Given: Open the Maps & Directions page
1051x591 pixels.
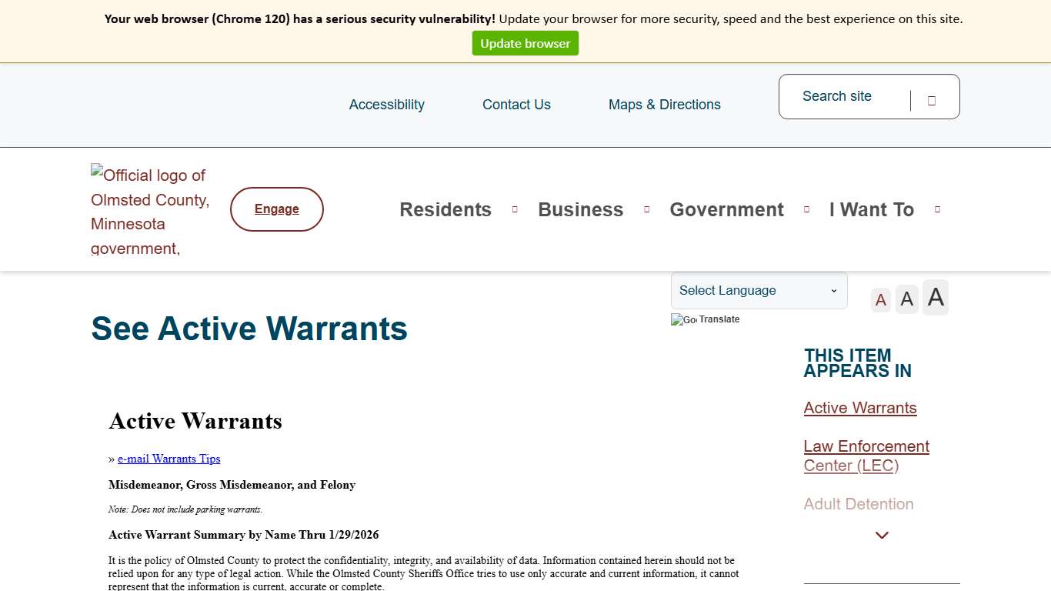Looking at the screenshot, I should (665, 104).
